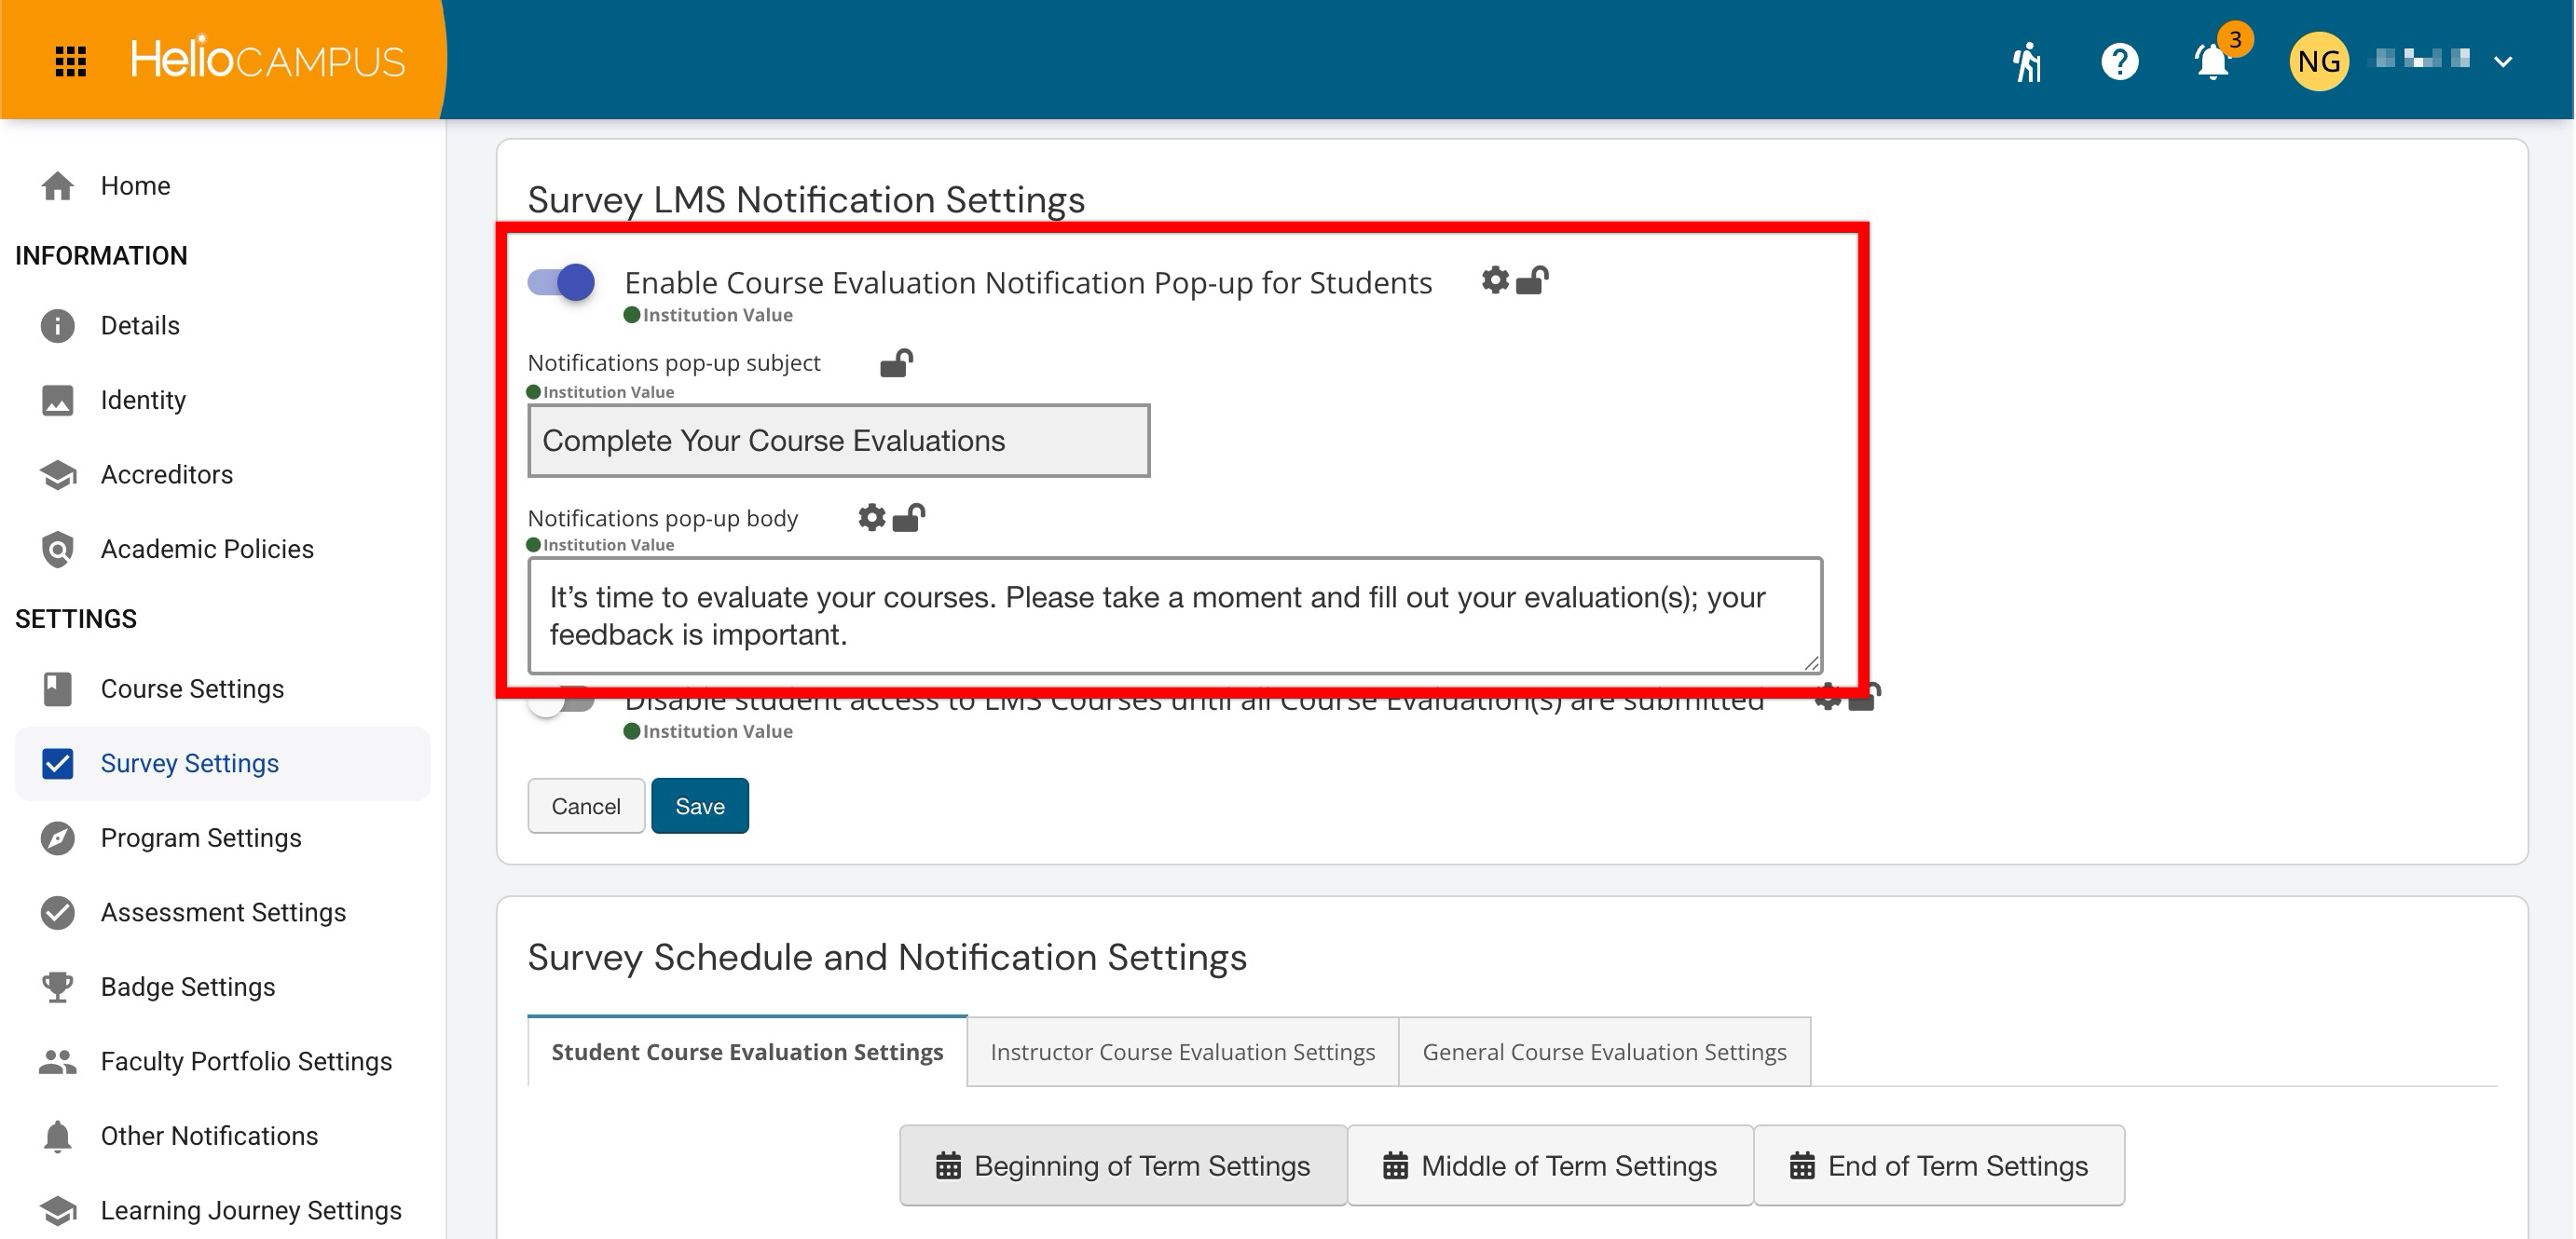Screen dimensions: 2576x1239
Task: Select Middle of Term Settings
Action: tap(1550, 1166)
